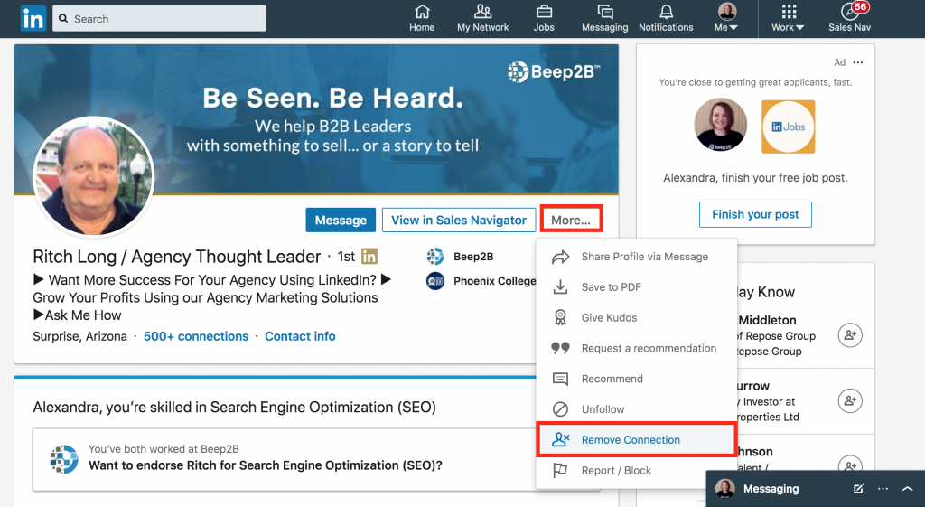Click the Beep2B logo in endorsement card
The width and height of the screenshot is (925, 507).
[64, 459]
